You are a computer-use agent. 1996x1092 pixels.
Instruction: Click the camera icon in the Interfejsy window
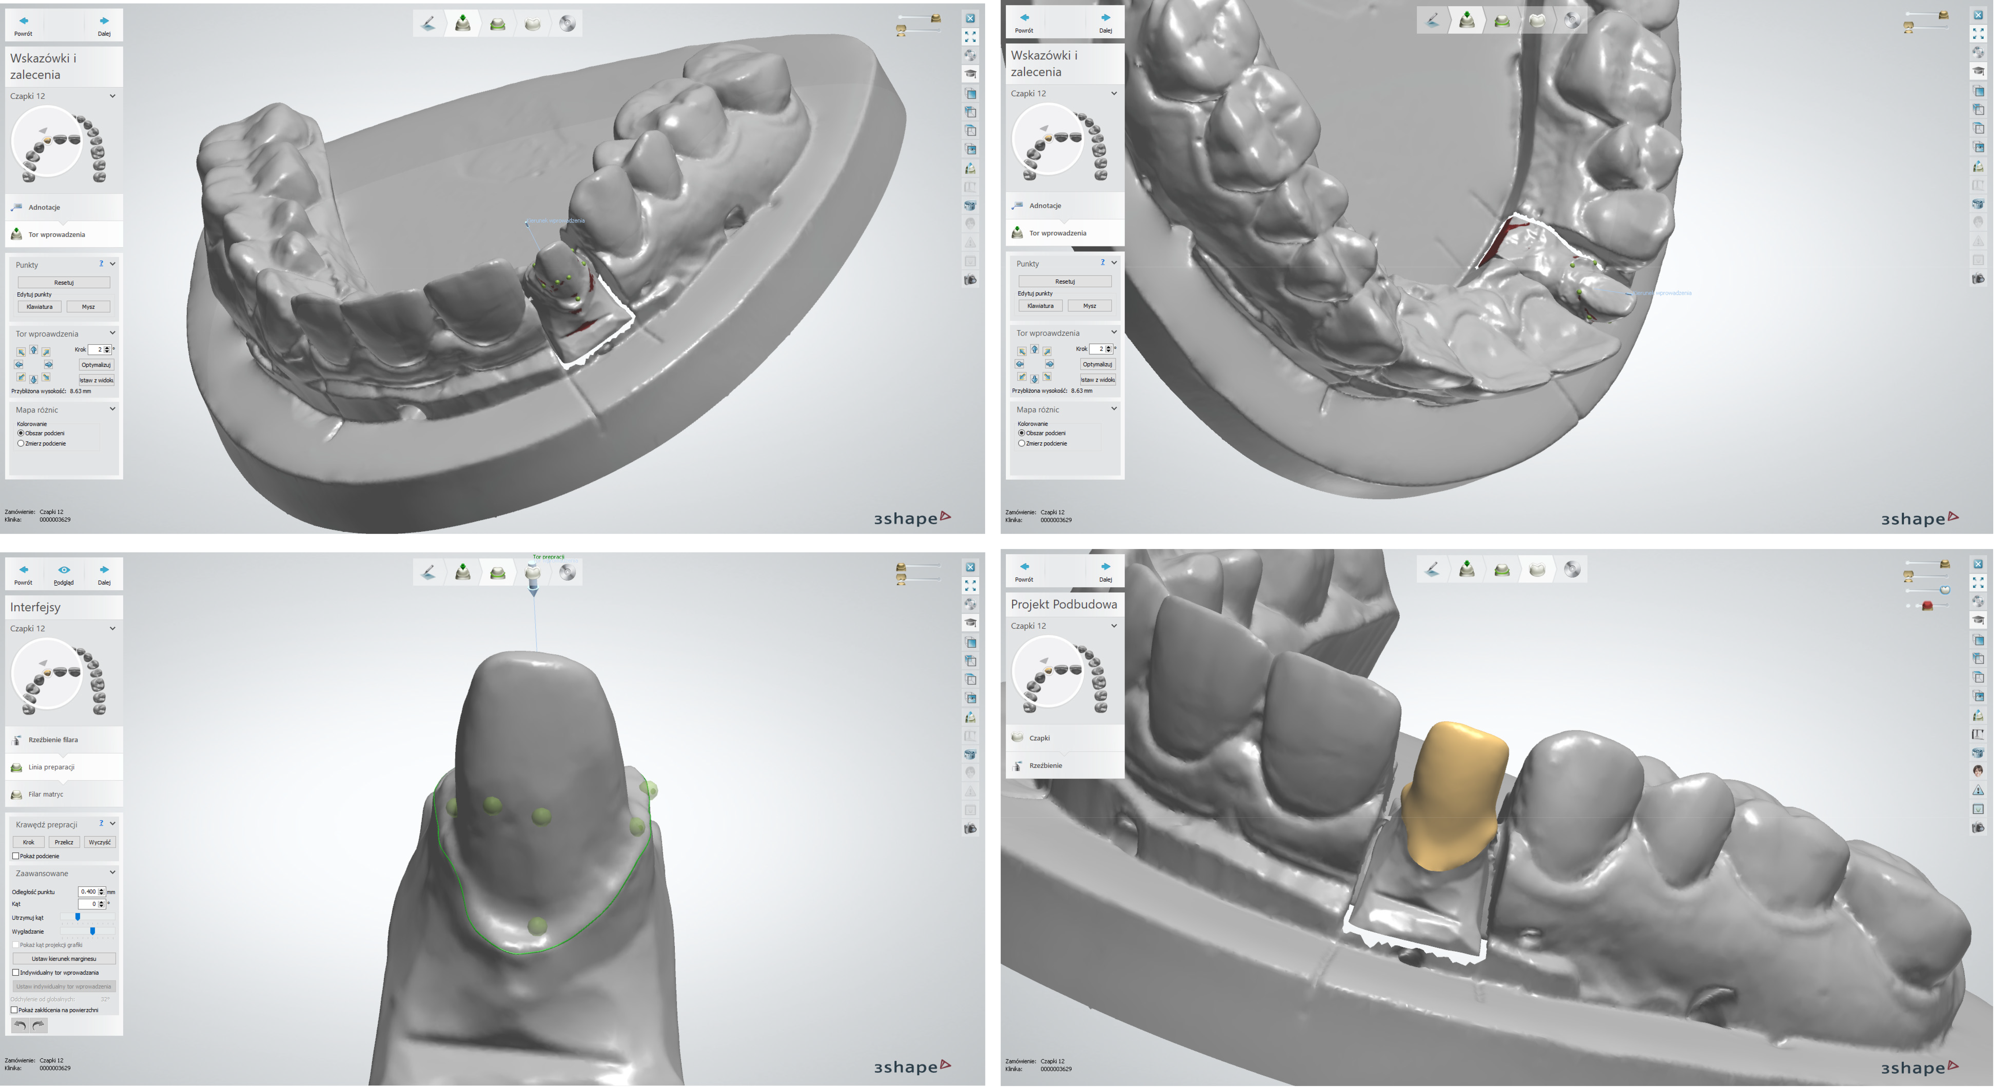[970, 829]
